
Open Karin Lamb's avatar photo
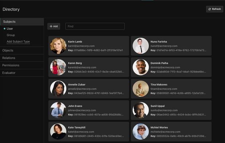[x=58, y=46]
